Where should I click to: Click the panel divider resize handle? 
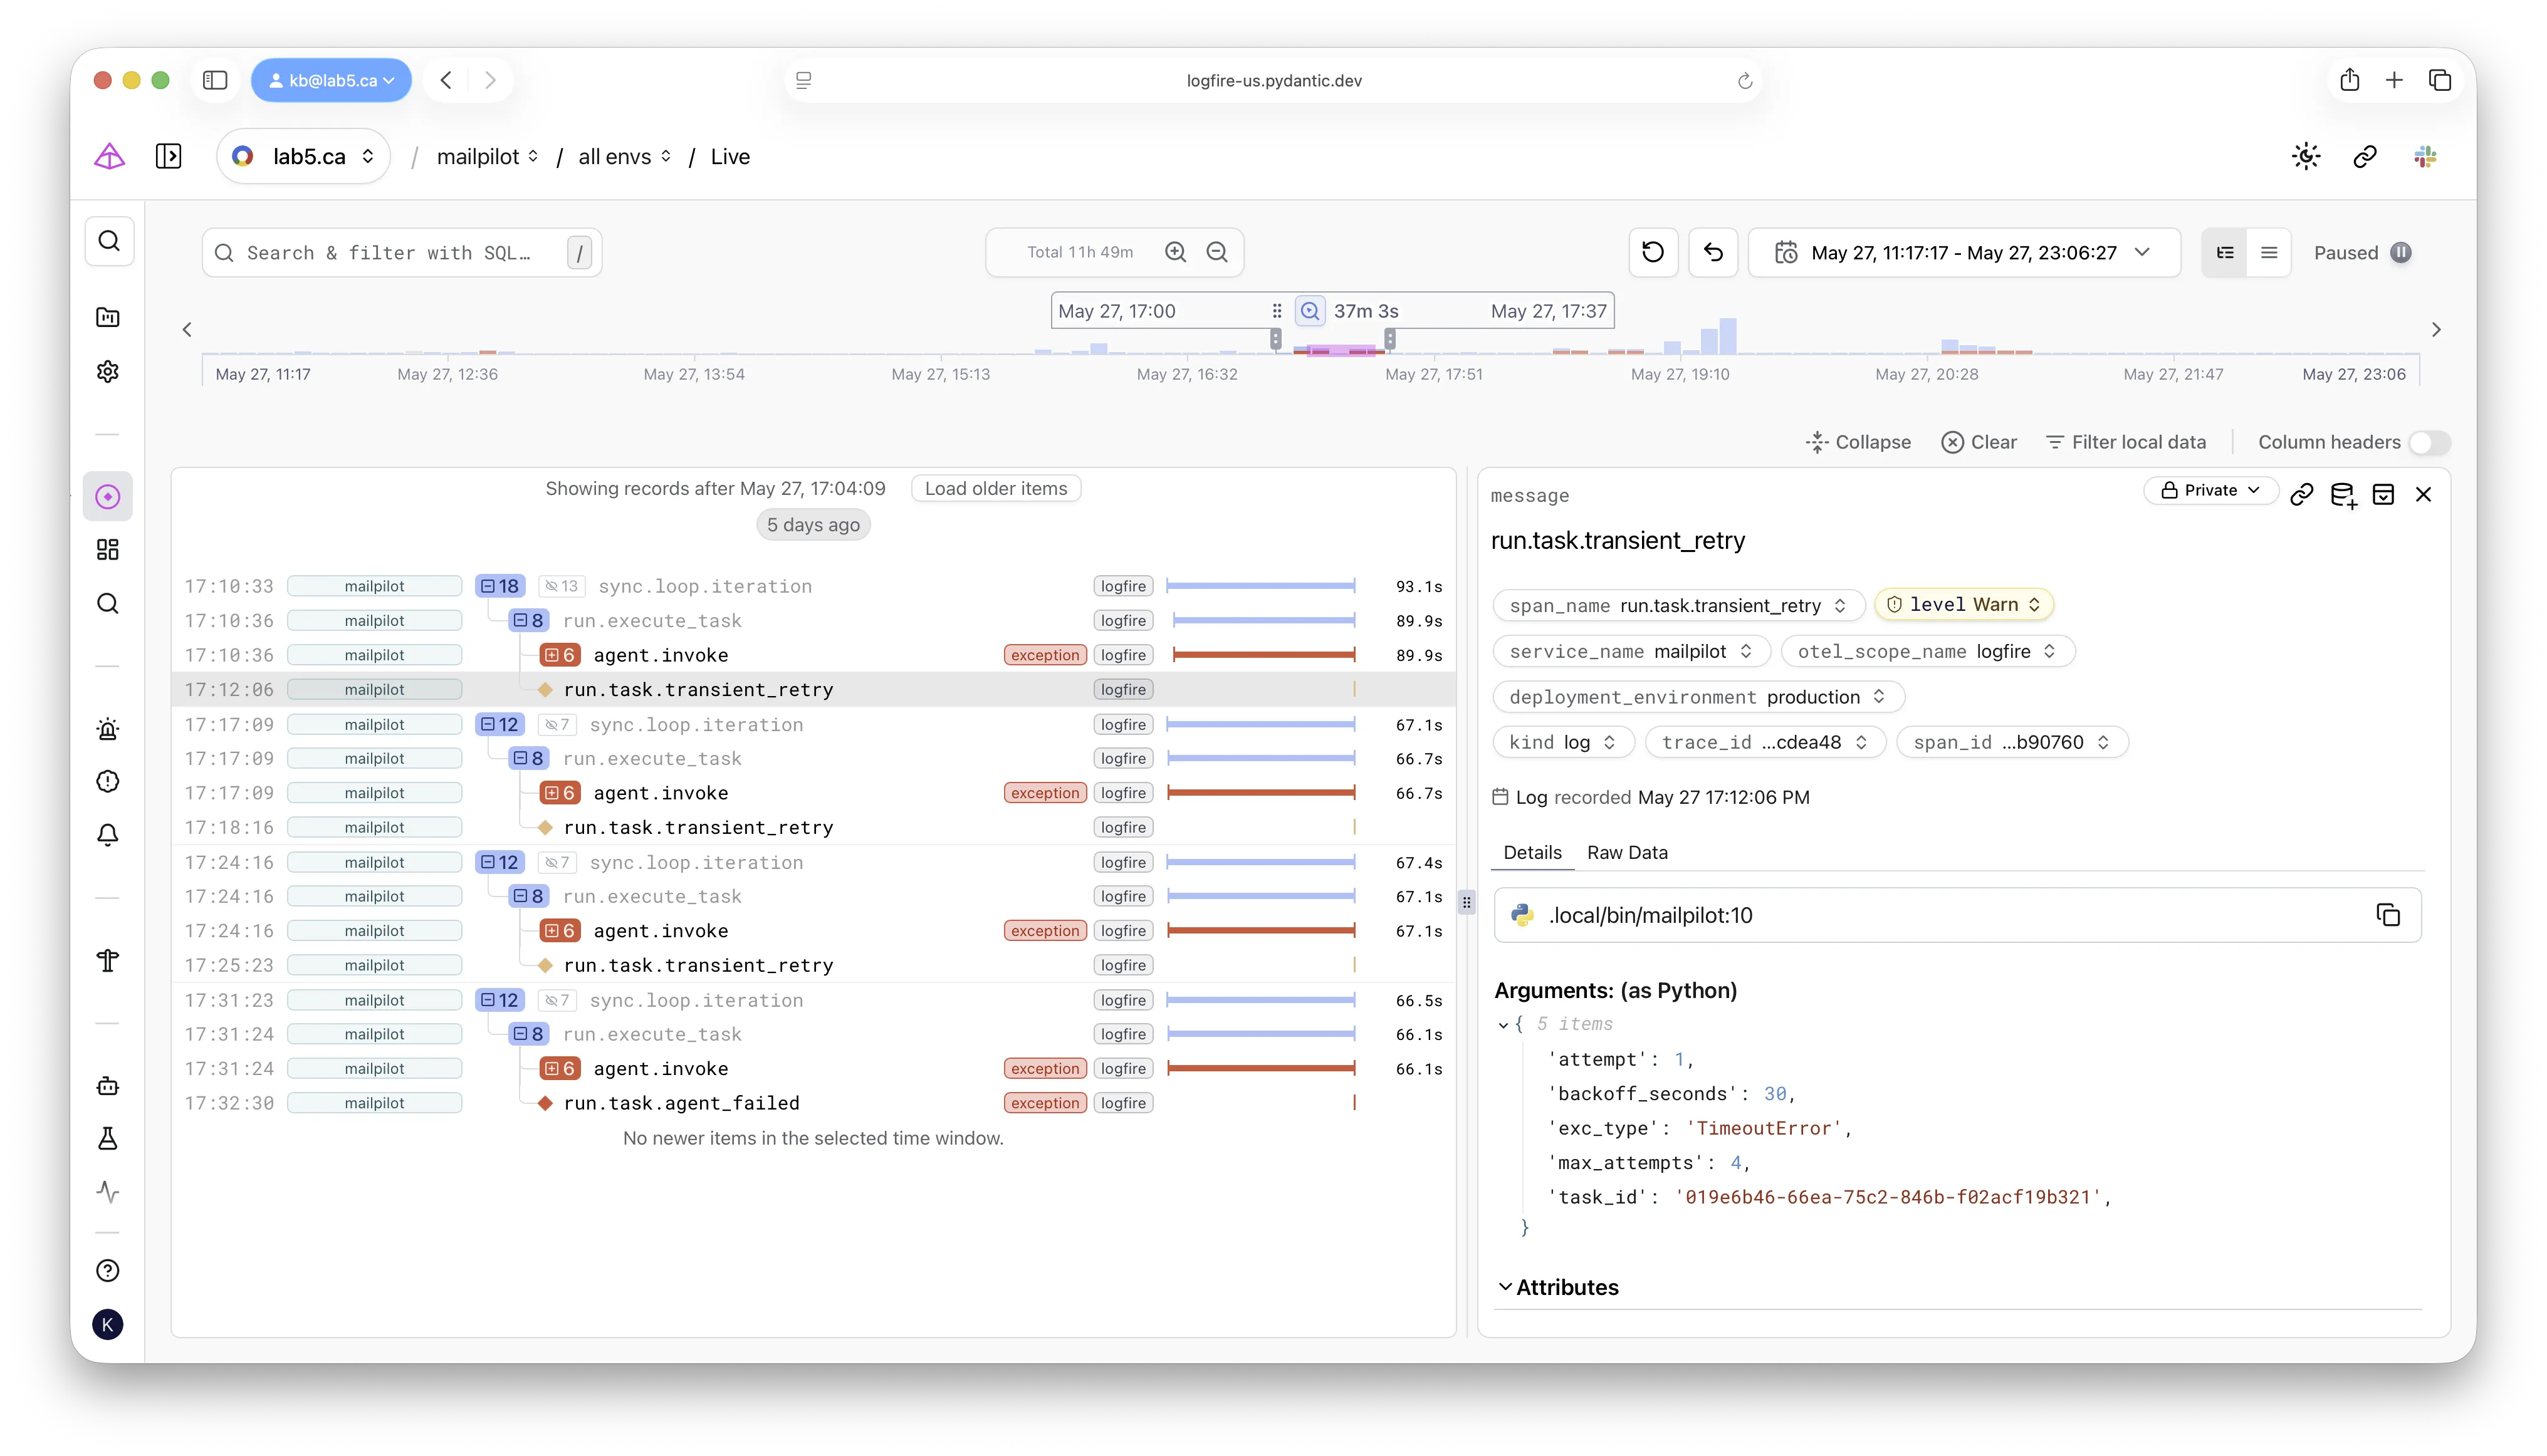coord(1467,902)
